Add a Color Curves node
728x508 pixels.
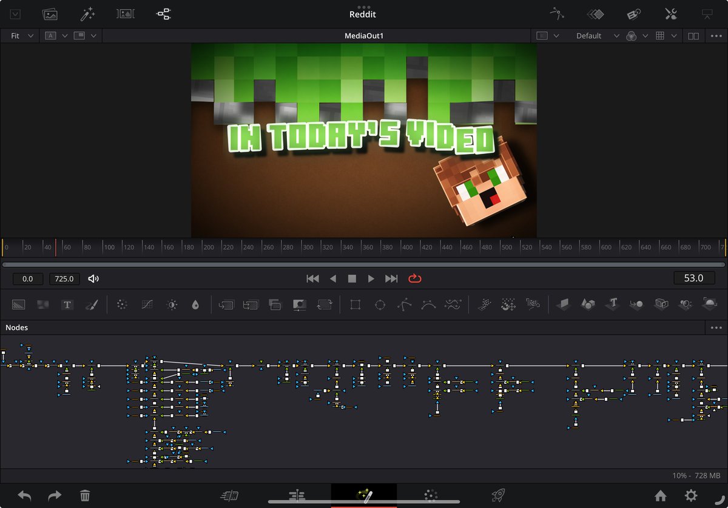[x=147, y=304]
